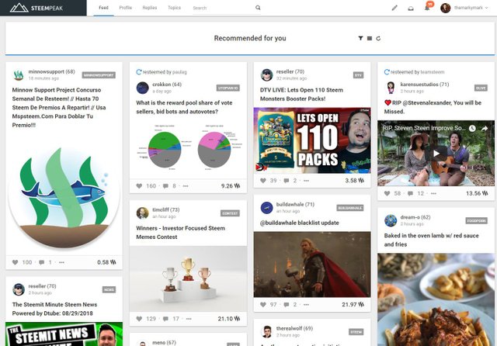This screenshot has width=497, height=346.
Task: Open the feed filter funnel icon
Action: pos(360,38)
